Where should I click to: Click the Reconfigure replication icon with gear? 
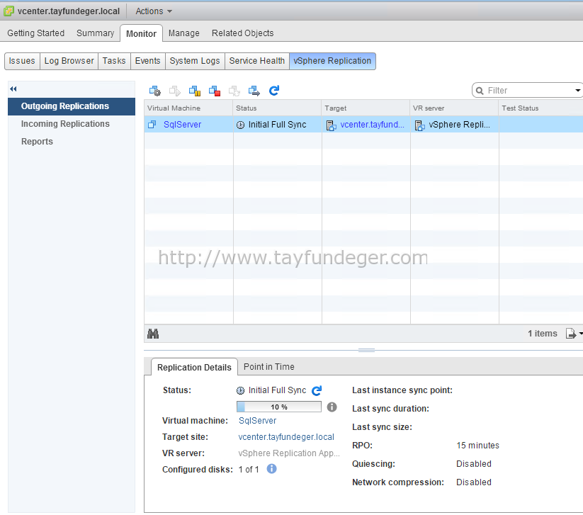(x=154, y=91)
